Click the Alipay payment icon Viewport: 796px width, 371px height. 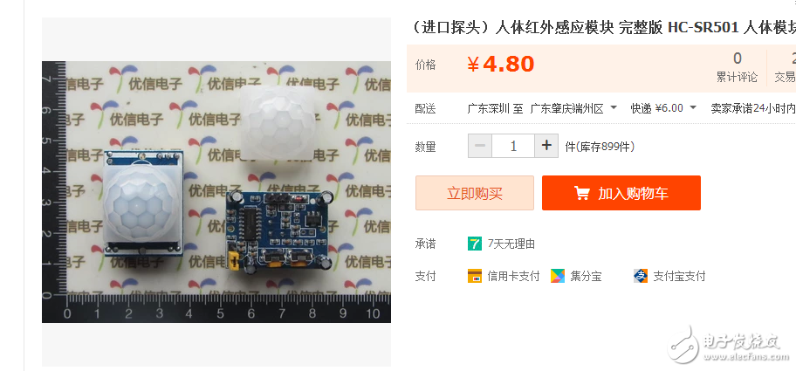[x=641, y=276]
